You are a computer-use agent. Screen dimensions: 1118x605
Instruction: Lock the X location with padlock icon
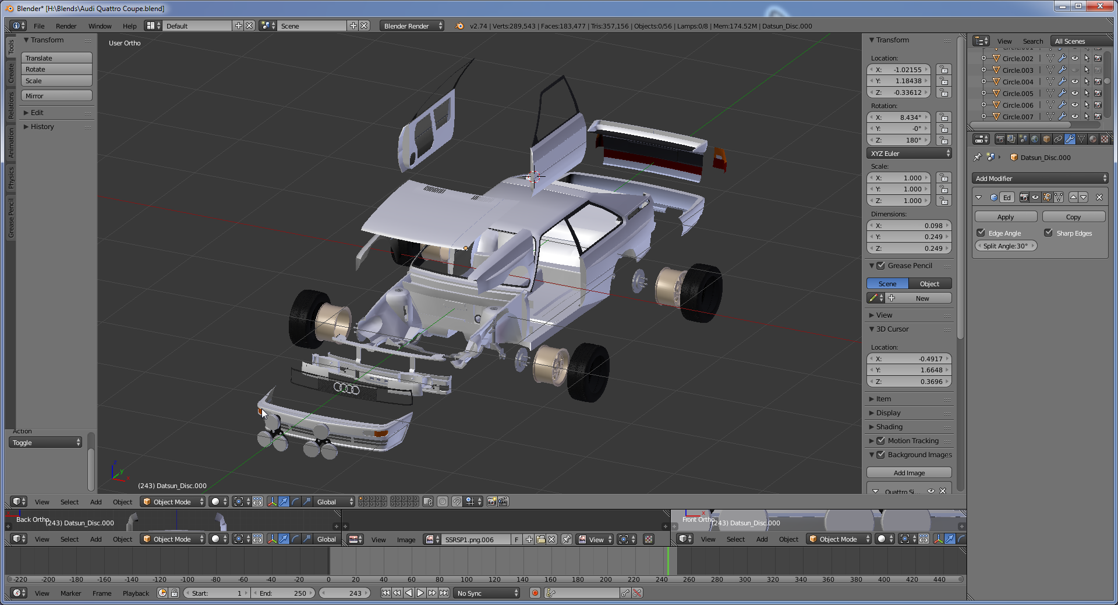944,70
